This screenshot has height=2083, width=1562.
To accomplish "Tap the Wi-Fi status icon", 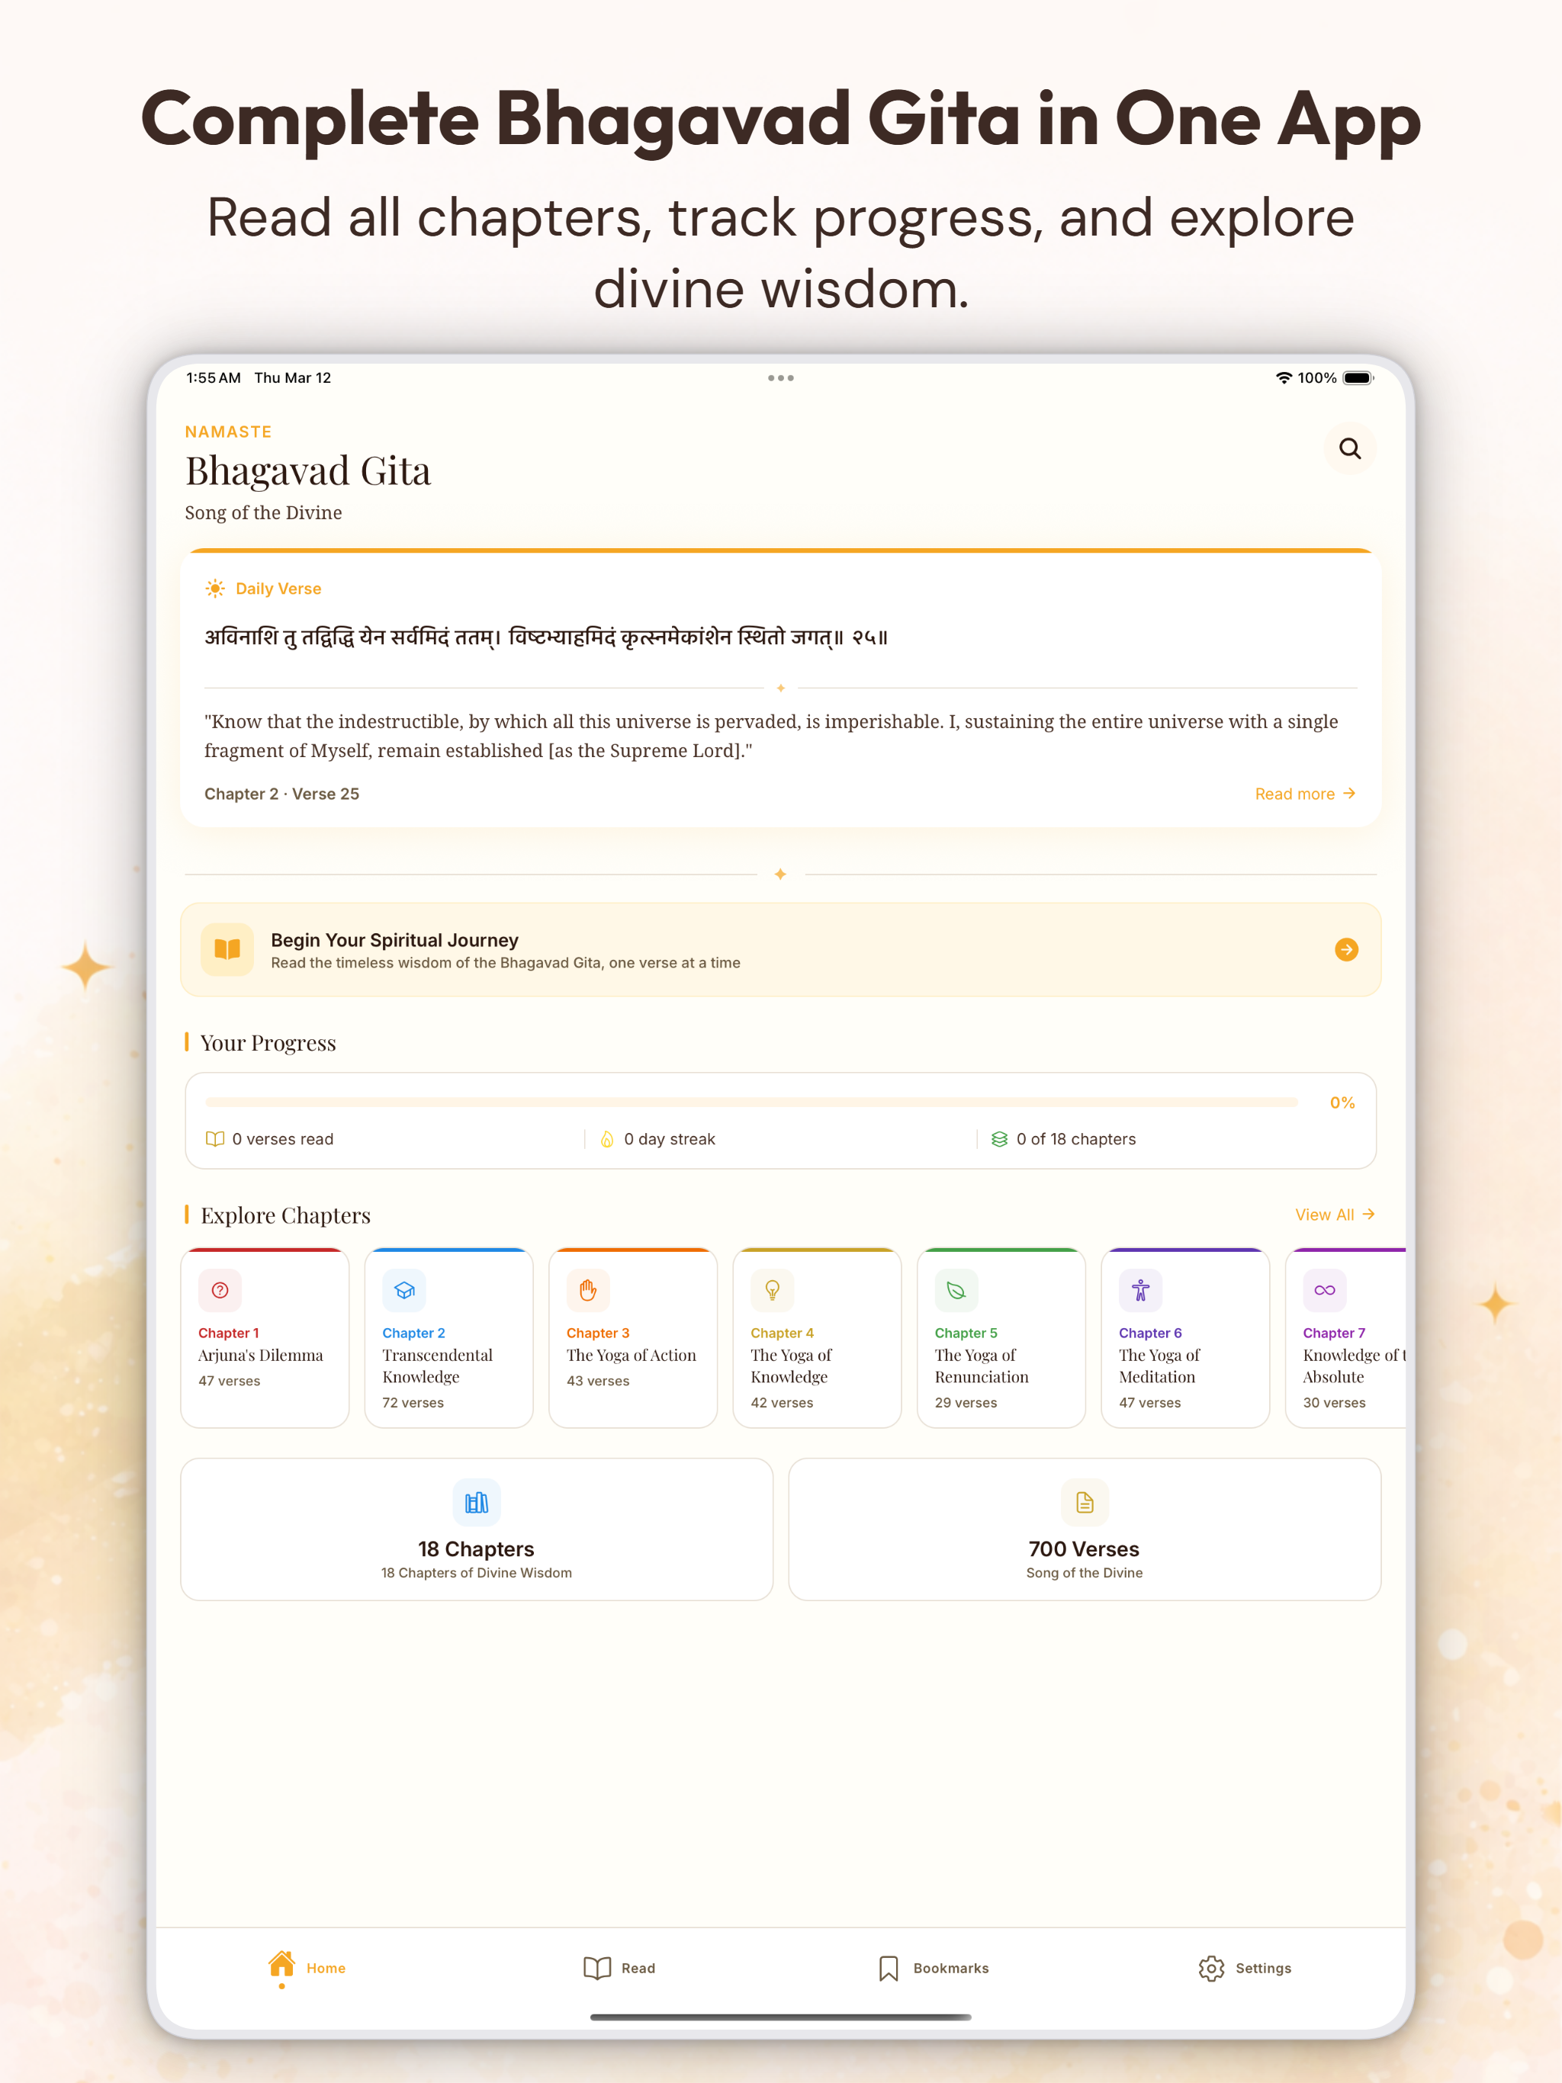I will click(x=1283, y=377).
